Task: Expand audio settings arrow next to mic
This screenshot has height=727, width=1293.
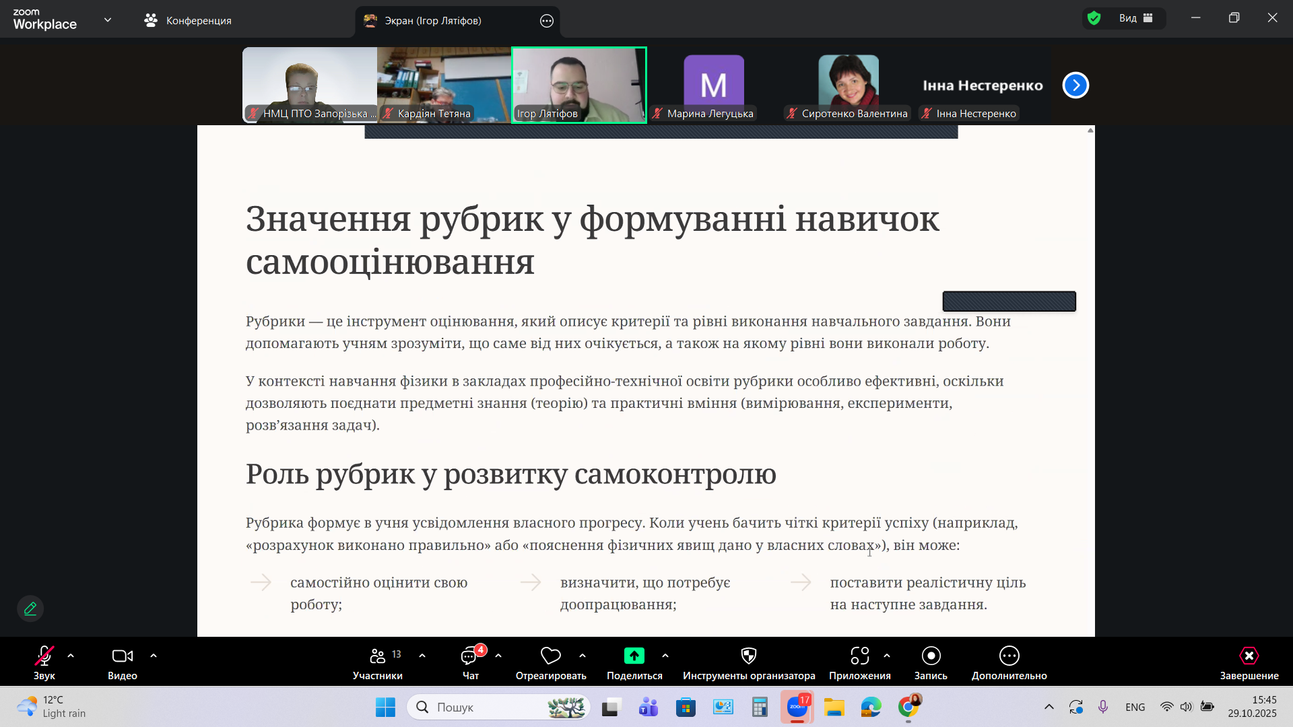Action: click(x=71, y=656)
